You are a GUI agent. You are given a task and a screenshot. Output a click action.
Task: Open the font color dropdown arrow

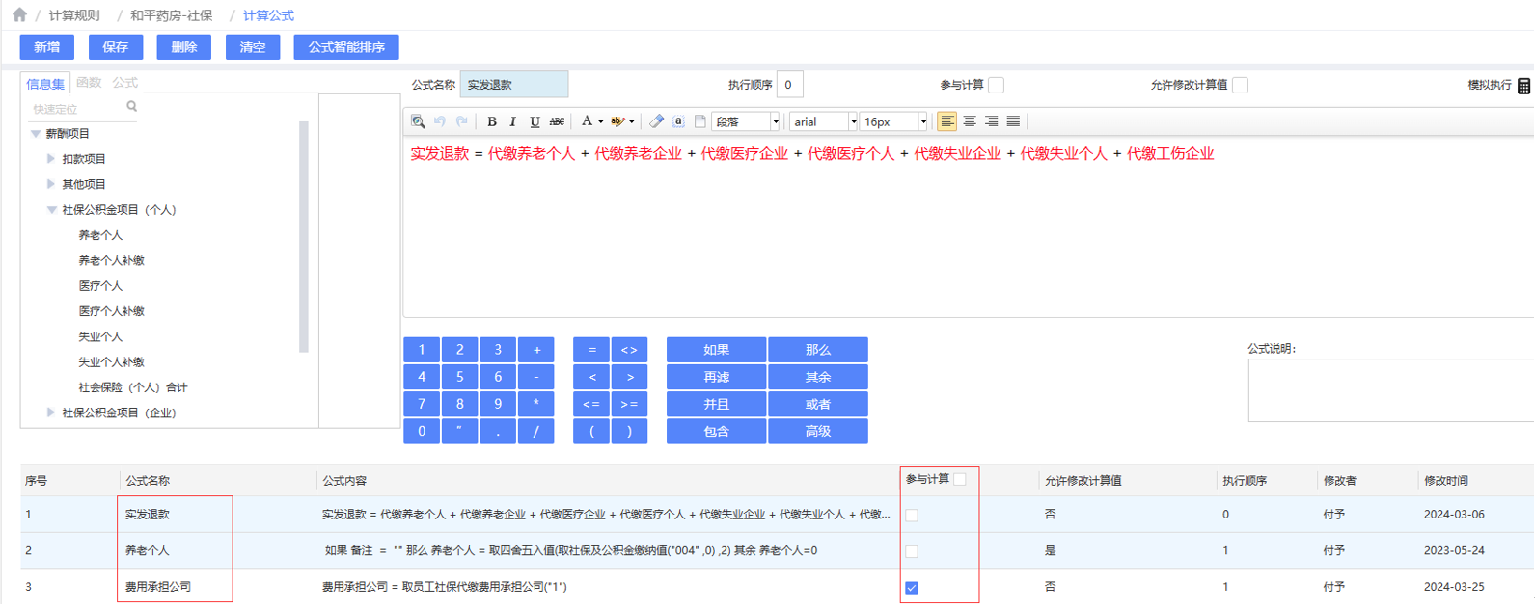click(x=600, y=122)
